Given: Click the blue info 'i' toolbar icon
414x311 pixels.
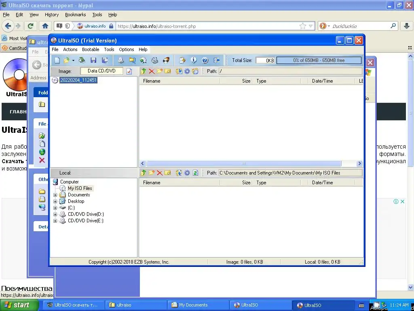Looking at the screenshot, I should [x=194, y=60].
